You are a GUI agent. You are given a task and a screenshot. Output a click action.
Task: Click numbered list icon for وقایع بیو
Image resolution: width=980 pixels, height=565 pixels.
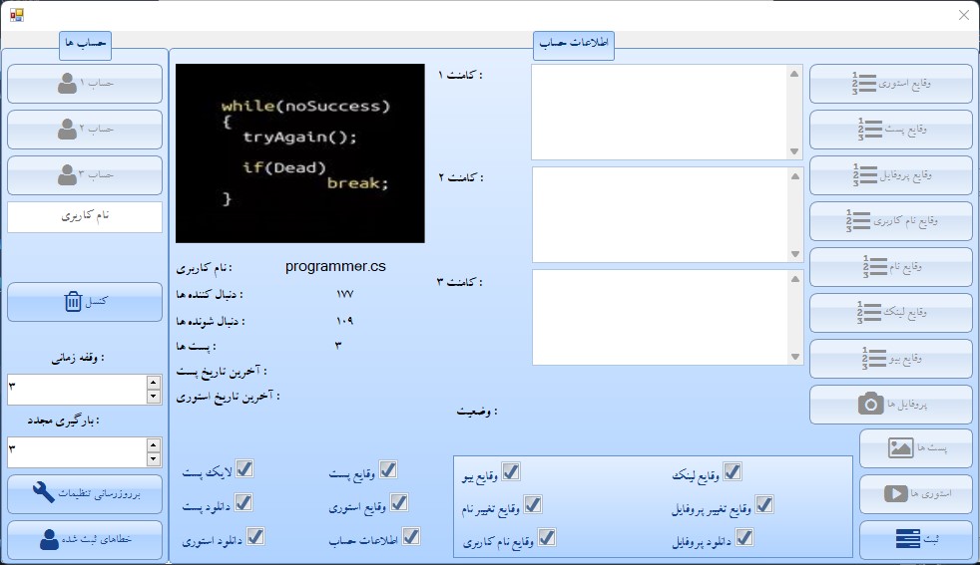(874, 359)
